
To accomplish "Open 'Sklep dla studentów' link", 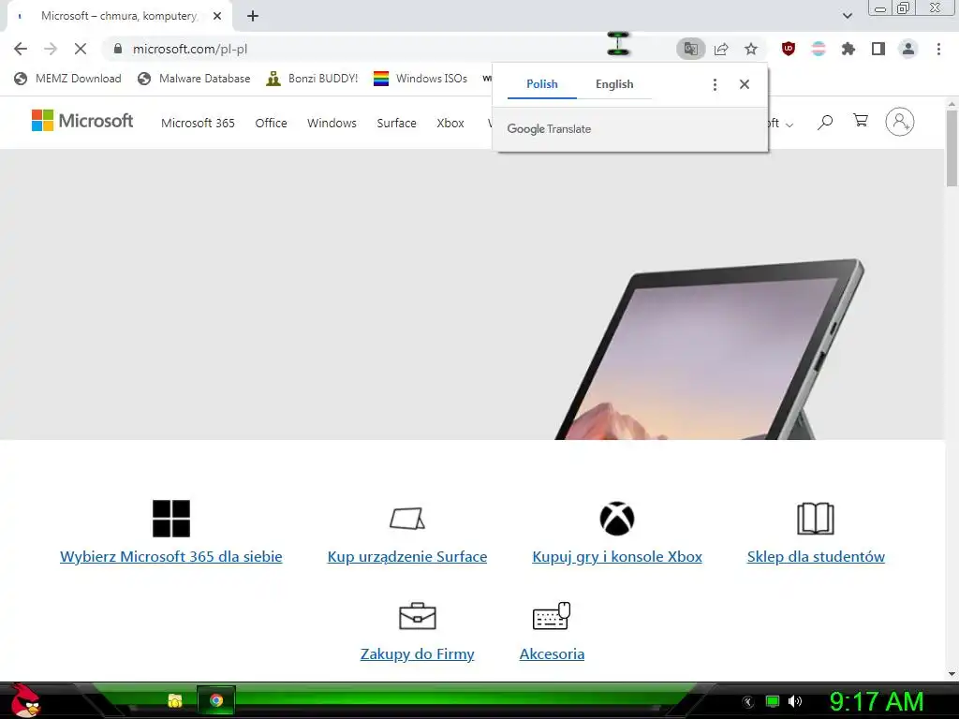I will [816, 556].
